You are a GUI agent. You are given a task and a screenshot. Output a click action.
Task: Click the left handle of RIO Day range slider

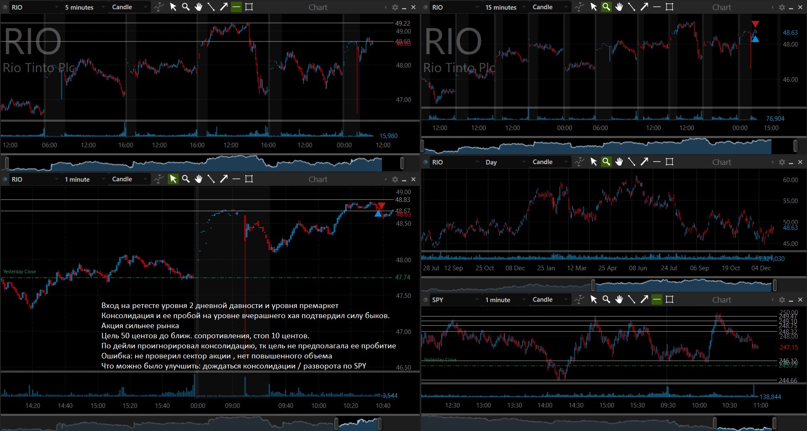pos(593,285)
